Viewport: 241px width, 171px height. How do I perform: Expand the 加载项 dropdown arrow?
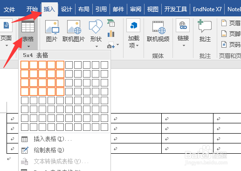point(137,45)
